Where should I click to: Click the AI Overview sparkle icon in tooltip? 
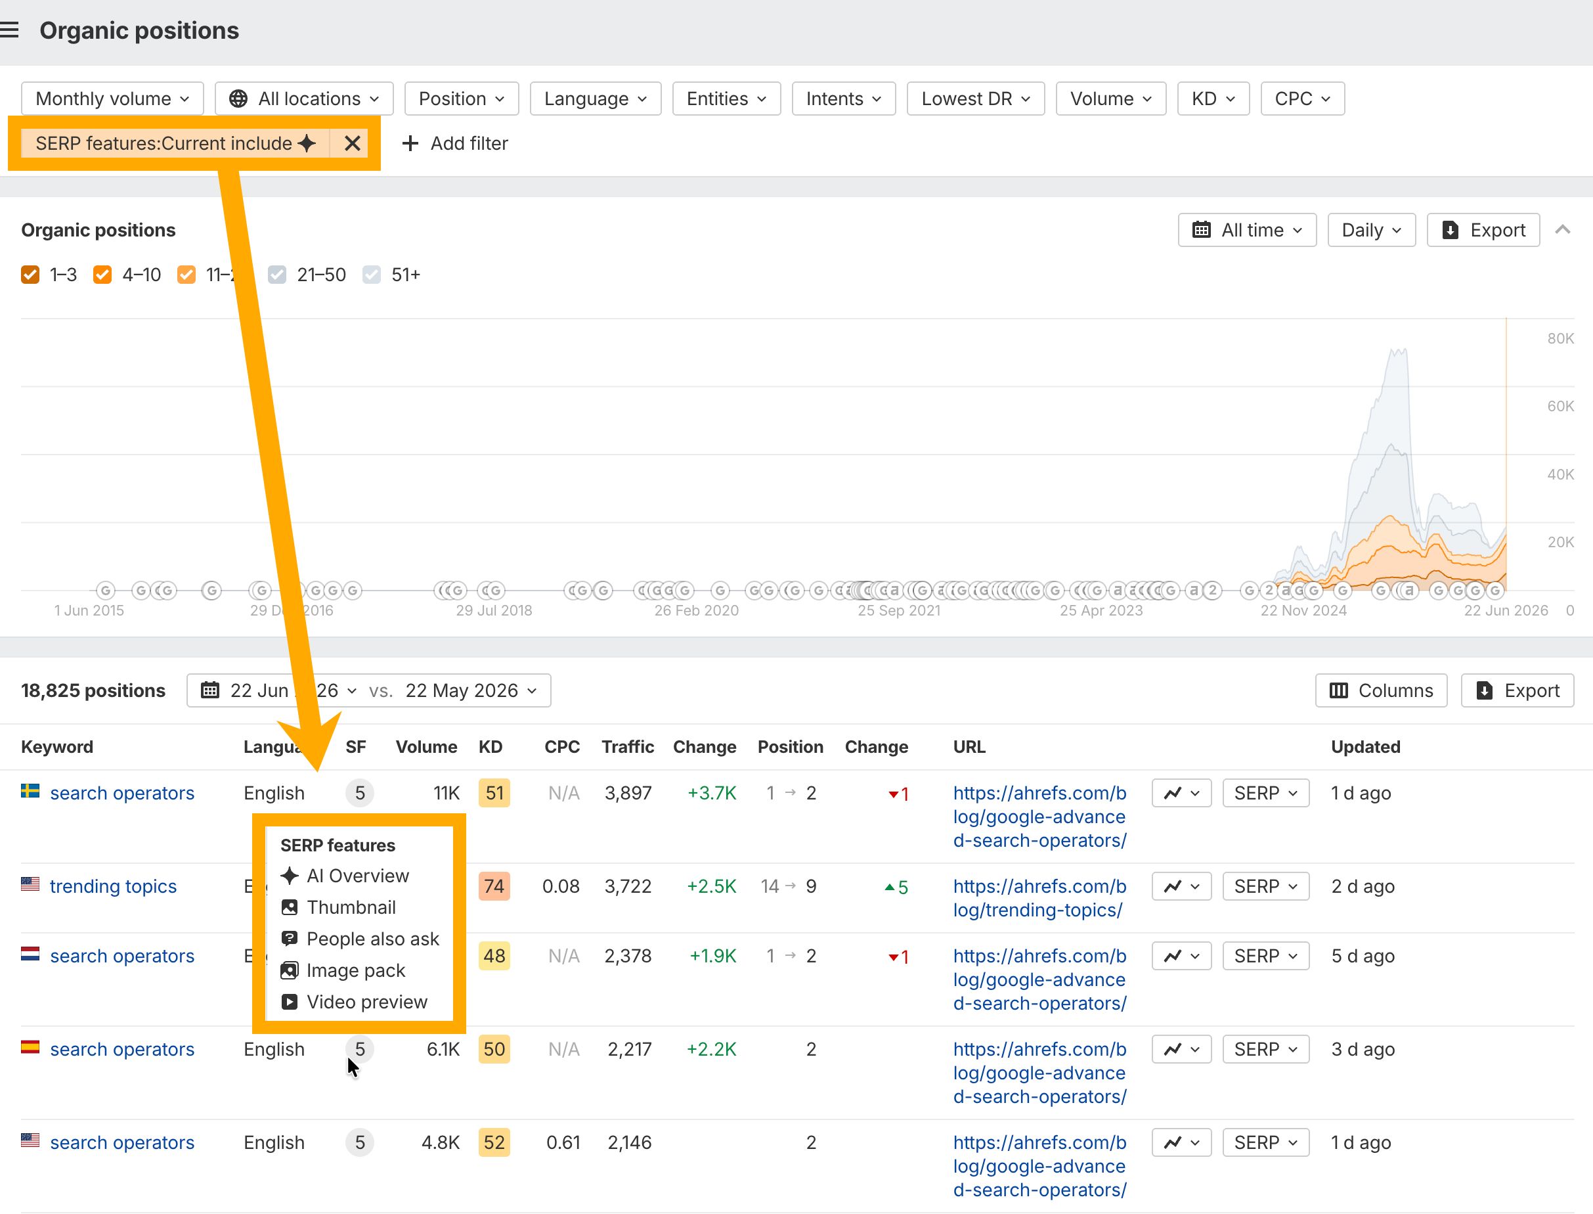(x=290, y=876)
